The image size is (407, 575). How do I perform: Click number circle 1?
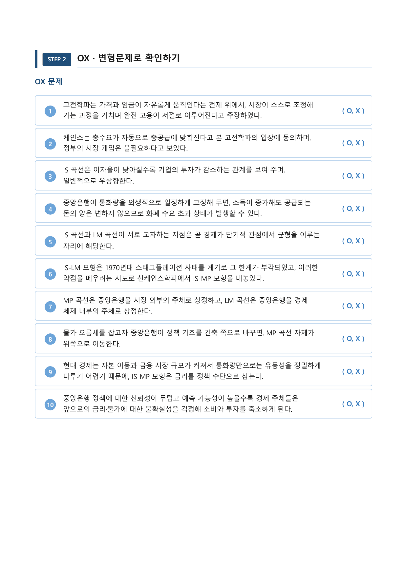click(x=50, y=111)
